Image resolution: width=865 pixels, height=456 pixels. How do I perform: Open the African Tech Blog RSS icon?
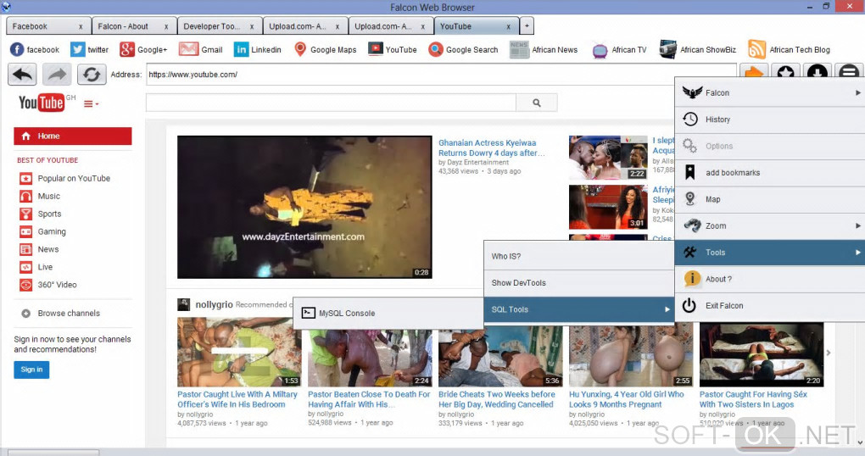click(x=756, y=50)
